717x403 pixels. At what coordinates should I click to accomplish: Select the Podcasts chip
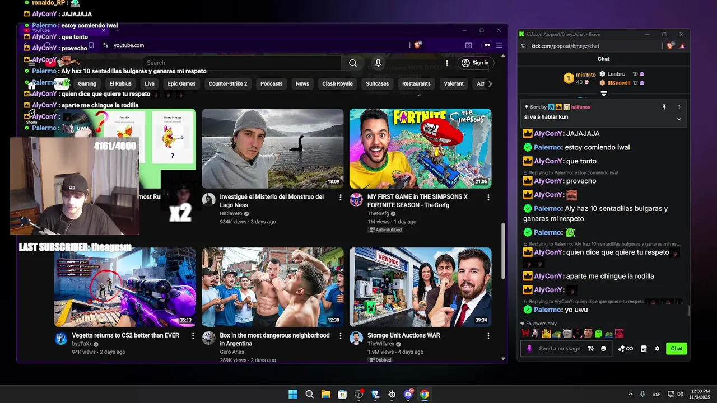coord(271,84)
